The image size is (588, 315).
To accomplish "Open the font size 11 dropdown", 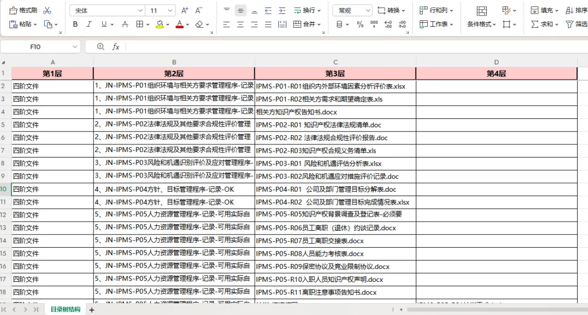I will (170, 10).
